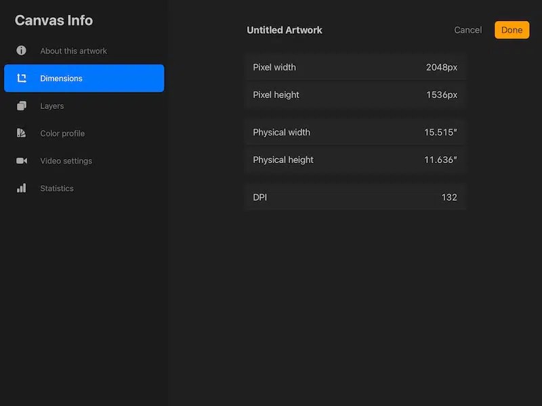Rename the Untitled Artwork title

tap(285, 30)
